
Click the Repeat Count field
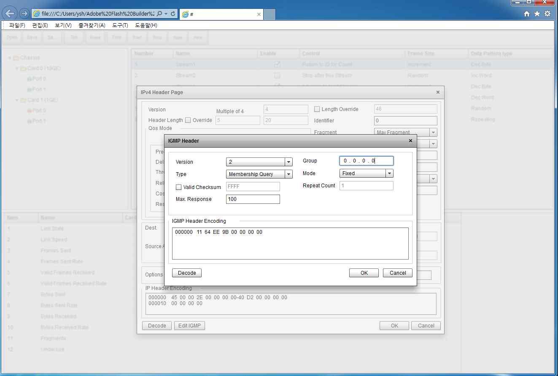click(x=367, y=186)
